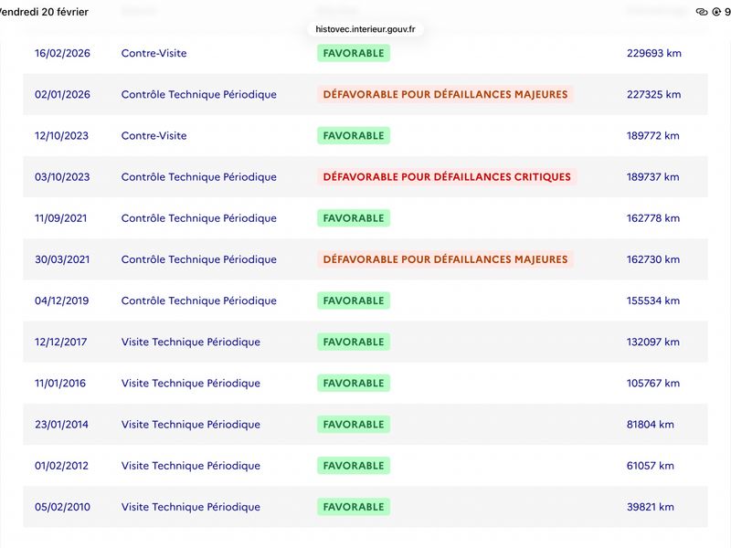Select mileage 39821 km

[650, 507]
